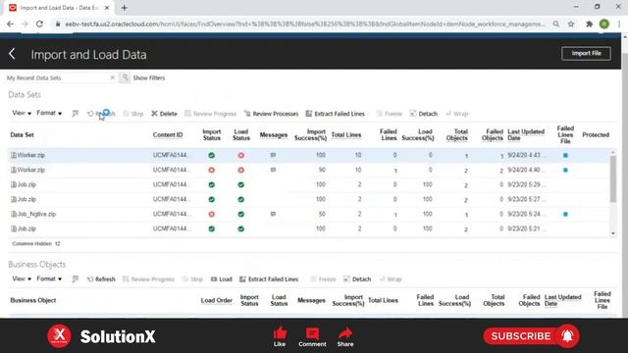This screenshot has width=628, height=353.
Task: Download failed lines file for Job_Ngtive.zip
Action: (565, 214)
